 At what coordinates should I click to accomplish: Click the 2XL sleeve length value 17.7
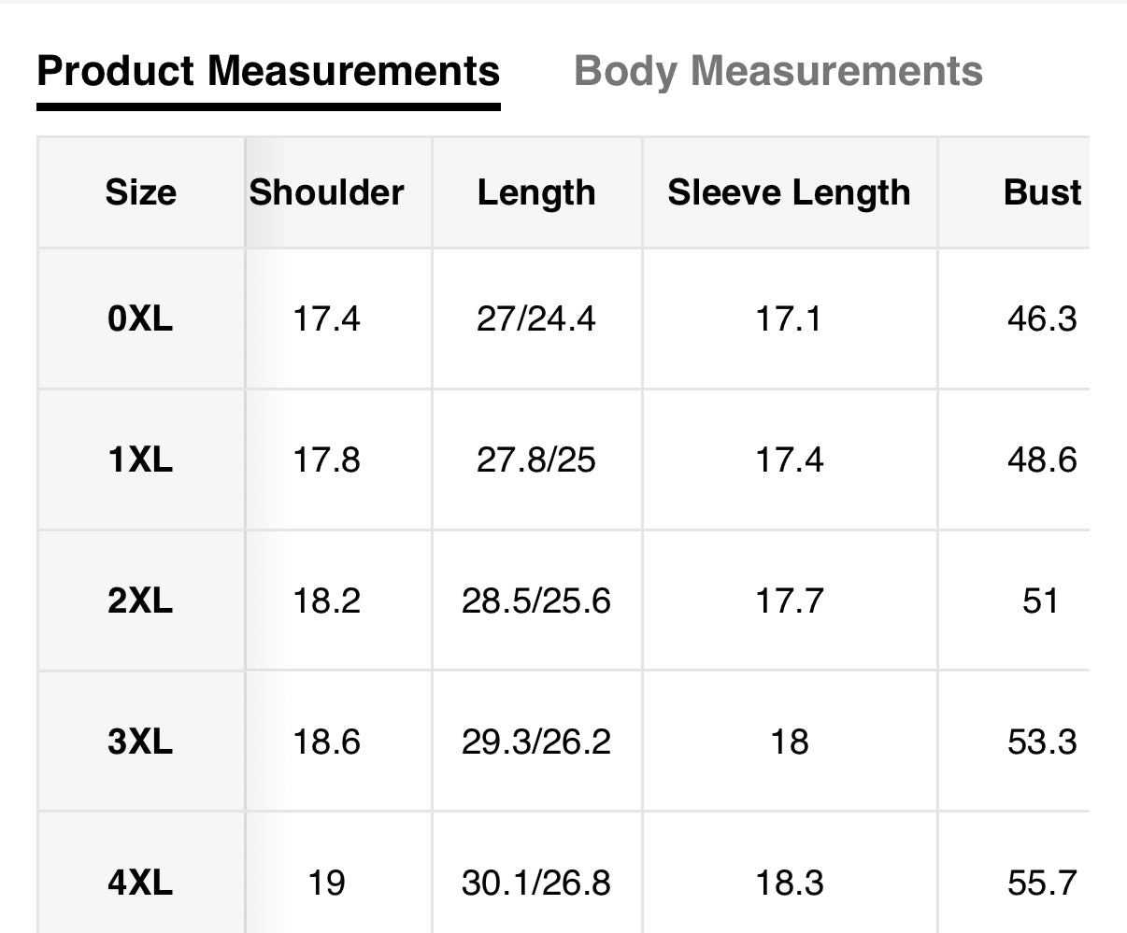tap(789, 601)
